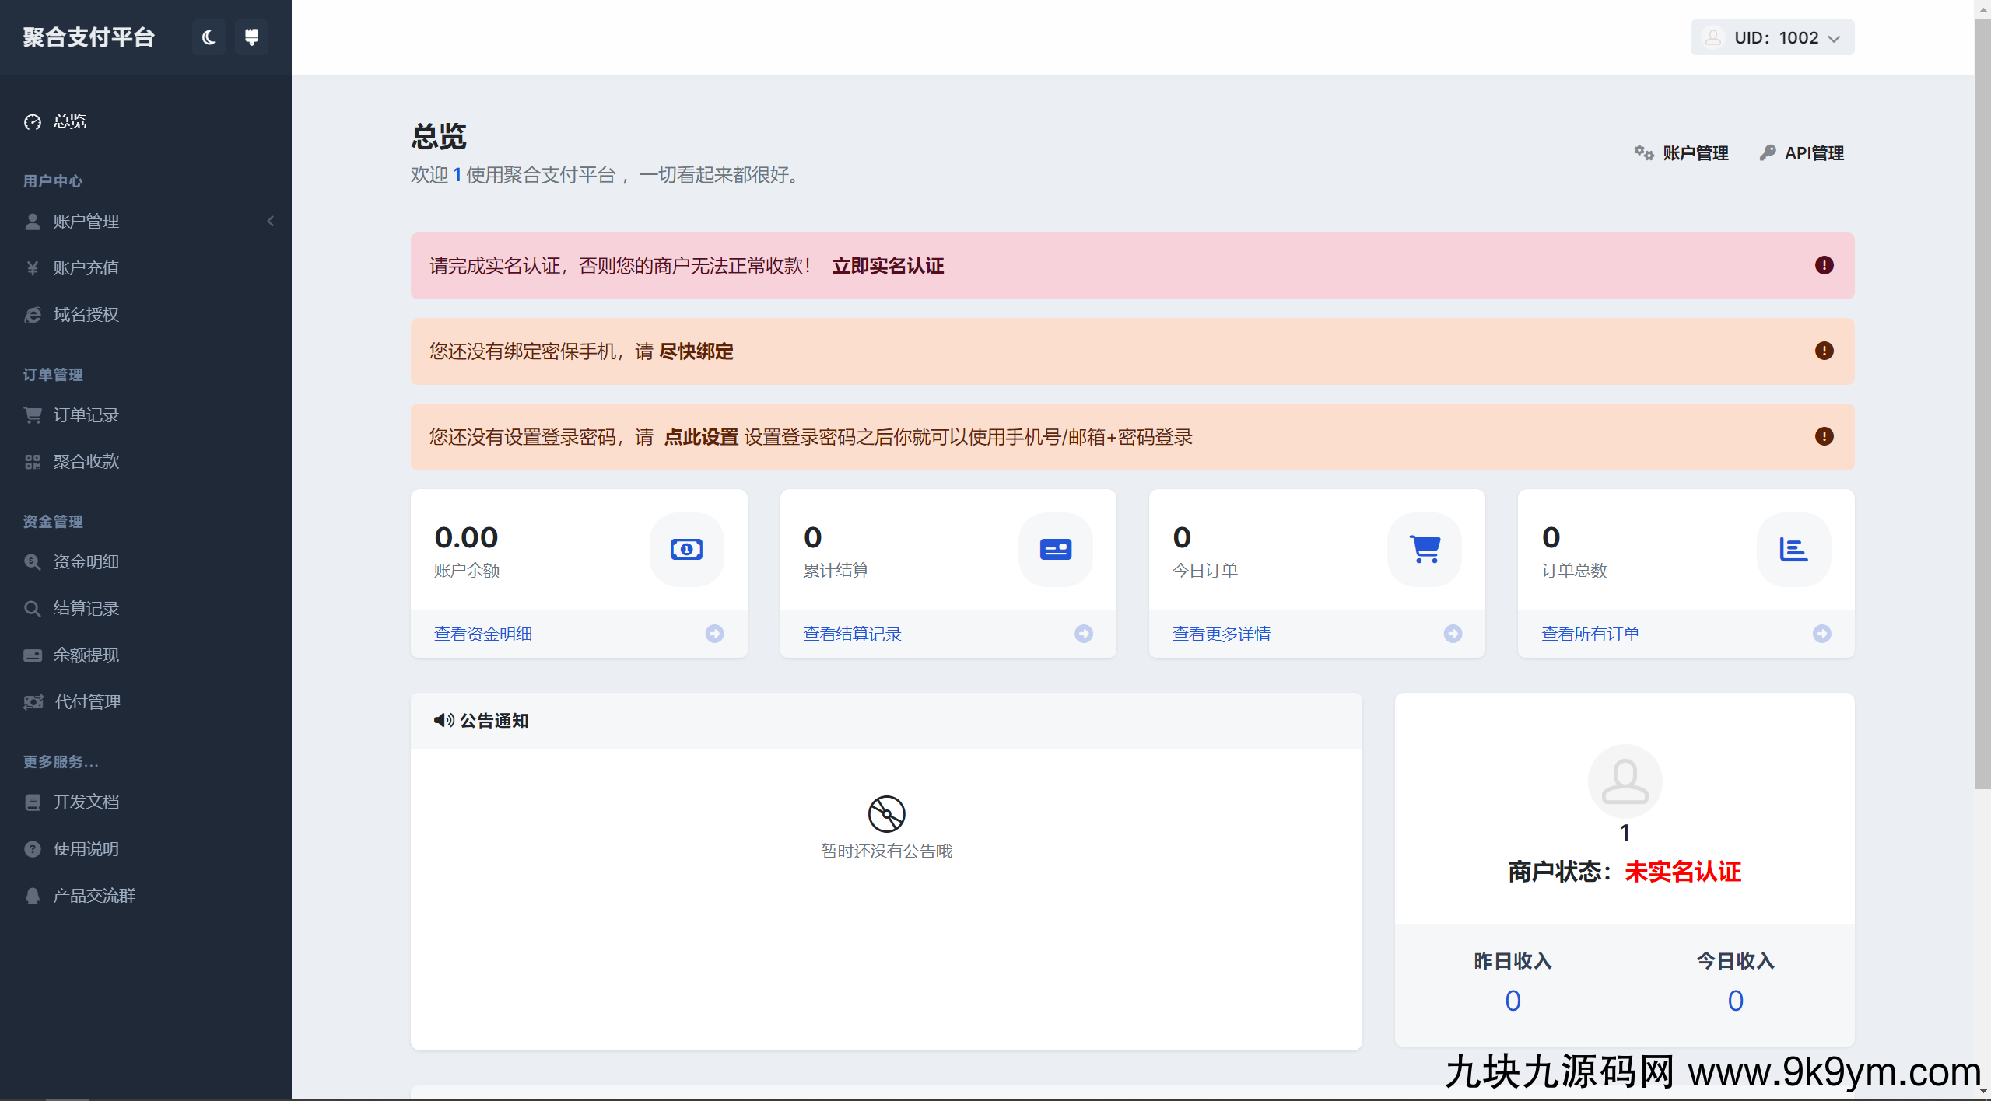Click the alert icon on the phone binding warning
The height and width of the screenshot is (1101, 1991).
(1824, 351)
